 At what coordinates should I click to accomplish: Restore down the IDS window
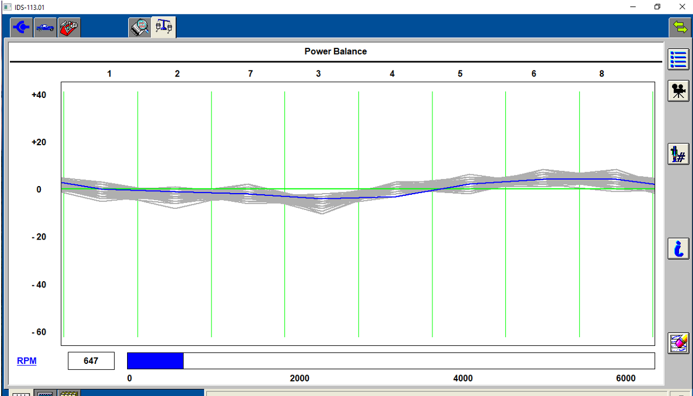(x=657, y=7)
